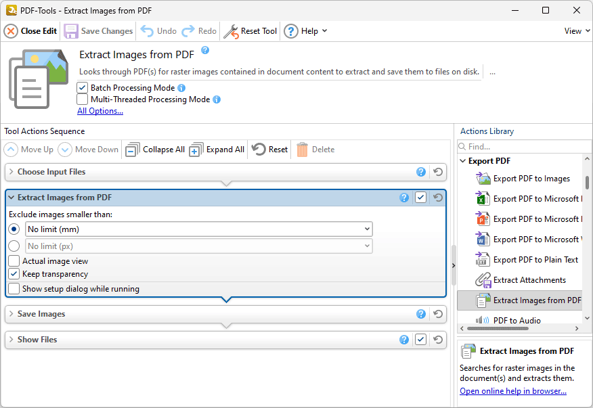Image resolution: width=593 pixels, height=408 pixels.
Task: Click the Expand All icon
Action: click(196, 150)
